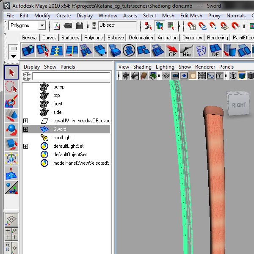
Task: Toggle Snap to Curves magnet
Action: coord(202,26)
